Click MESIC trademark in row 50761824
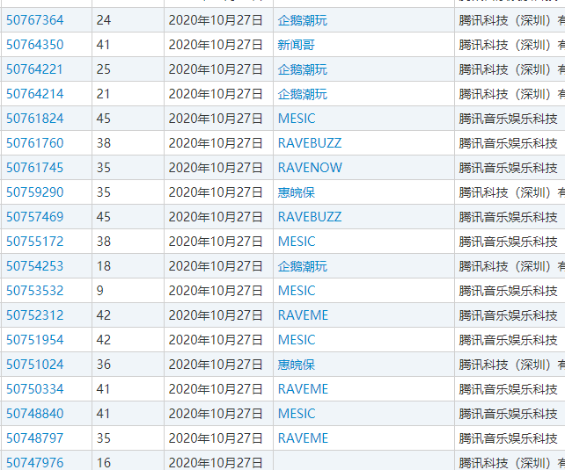 click(x=297, y=119)
